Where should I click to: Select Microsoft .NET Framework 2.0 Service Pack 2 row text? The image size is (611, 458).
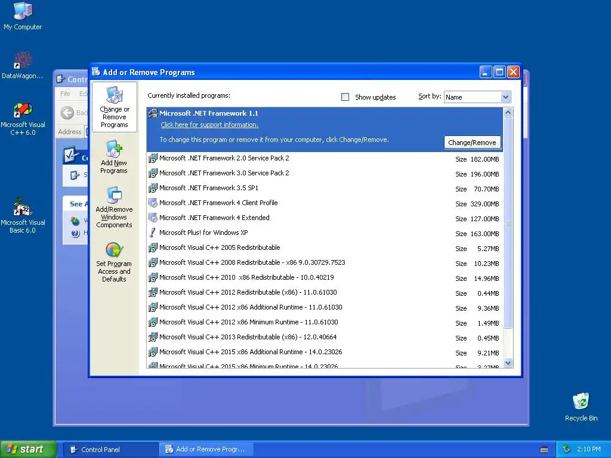pyautogui.click(x=224, y=158)
